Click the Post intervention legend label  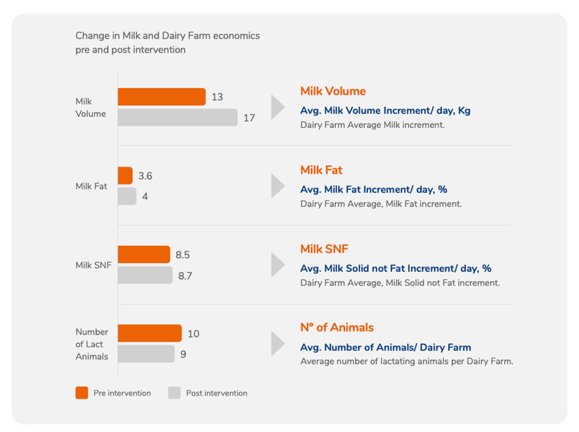[x=216, y=393]
